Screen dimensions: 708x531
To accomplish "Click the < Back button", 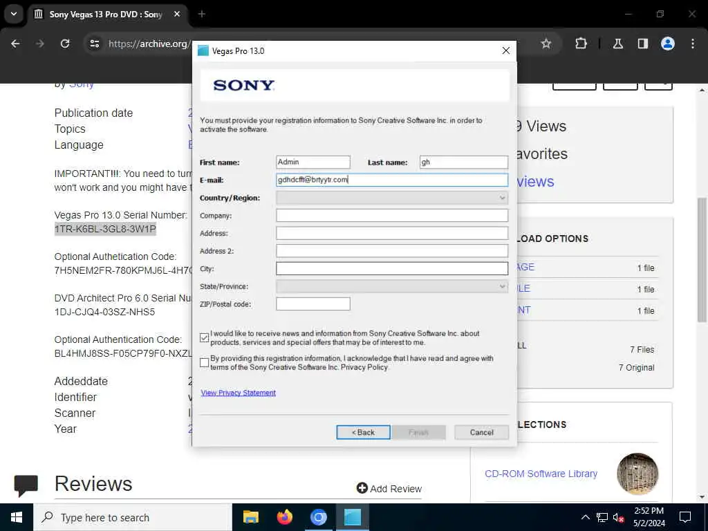I will (x=363, y=432).
